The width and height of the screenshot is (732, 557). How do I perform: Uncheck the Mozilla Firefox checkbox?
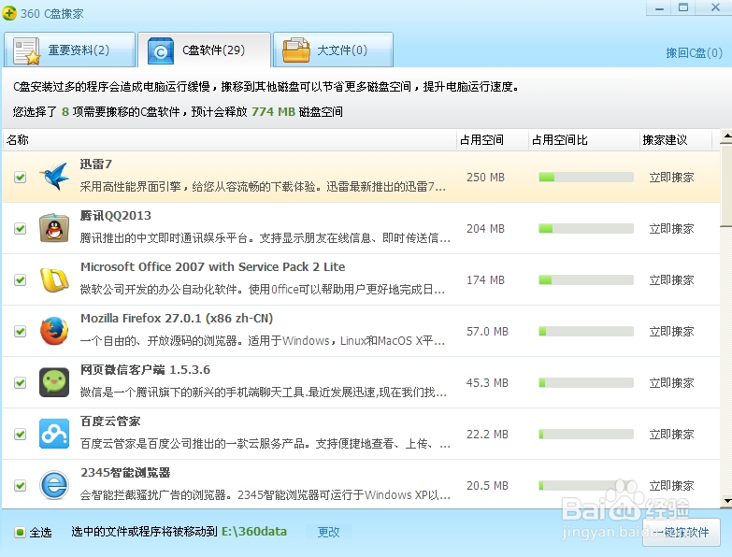[20, 331]
